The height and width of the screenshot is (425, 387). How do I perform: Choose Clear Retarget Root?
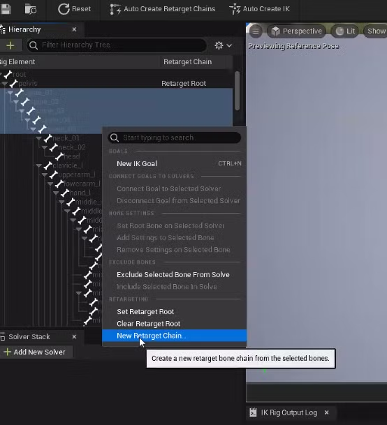174,324
